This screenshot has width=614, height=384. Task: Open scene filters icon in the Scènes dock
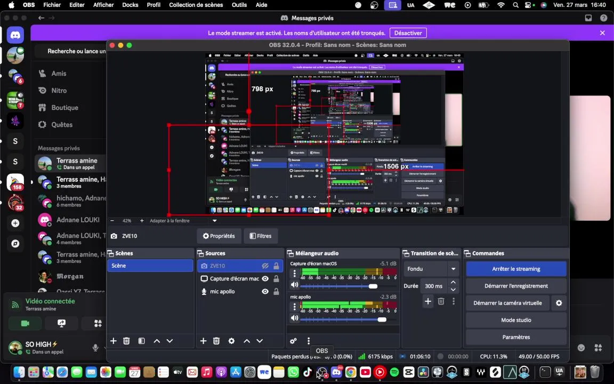click(141, 341)
